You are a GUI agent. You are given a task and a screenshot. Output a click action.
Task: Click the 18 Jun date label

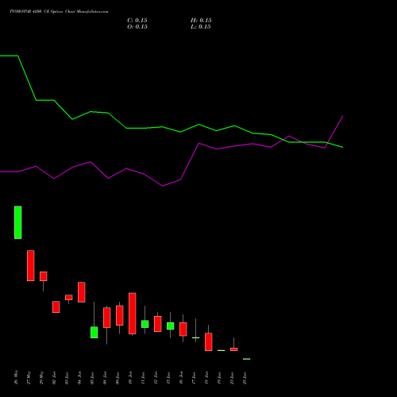pyautogui.click(x=207, y=378)
